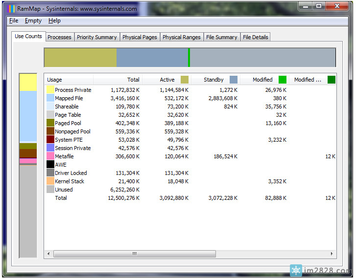Click the orange Kernel Stack color swatch
The height and width of the screenshot is (279, 356).
tap(50, 181)
